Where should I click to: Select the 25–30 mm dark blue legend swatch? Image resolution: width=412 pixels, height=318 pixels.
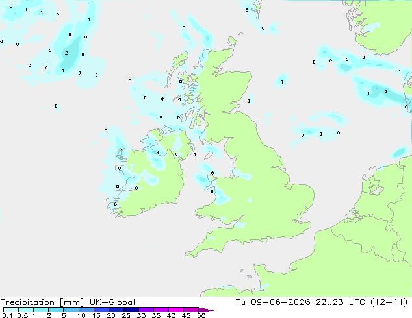(131, 310)
